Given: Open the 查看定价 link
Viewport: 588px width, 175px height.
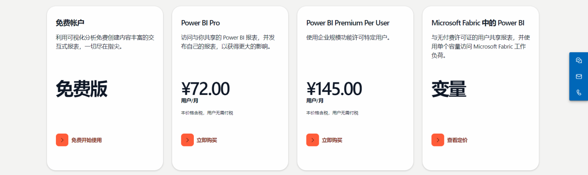Looking at the screenshot, I should point(457,140).
